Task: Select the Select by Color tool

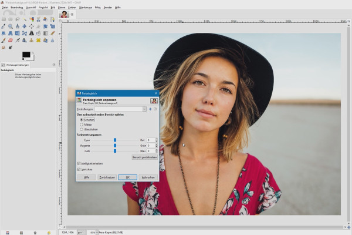Action: [32, 19]
